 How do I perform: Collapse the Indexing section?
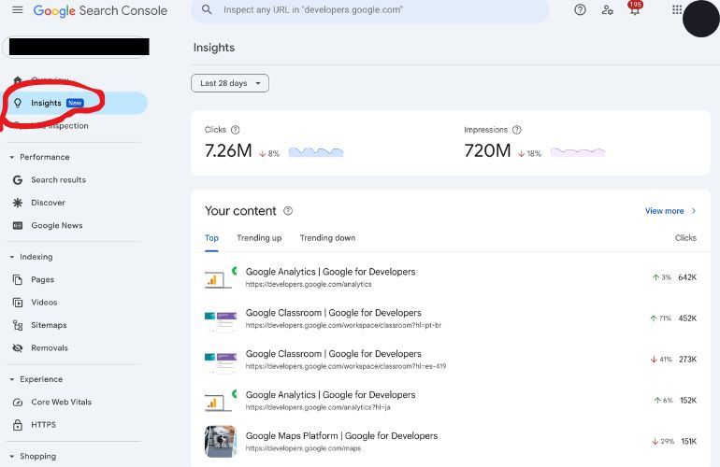click(x=12, y=257)
